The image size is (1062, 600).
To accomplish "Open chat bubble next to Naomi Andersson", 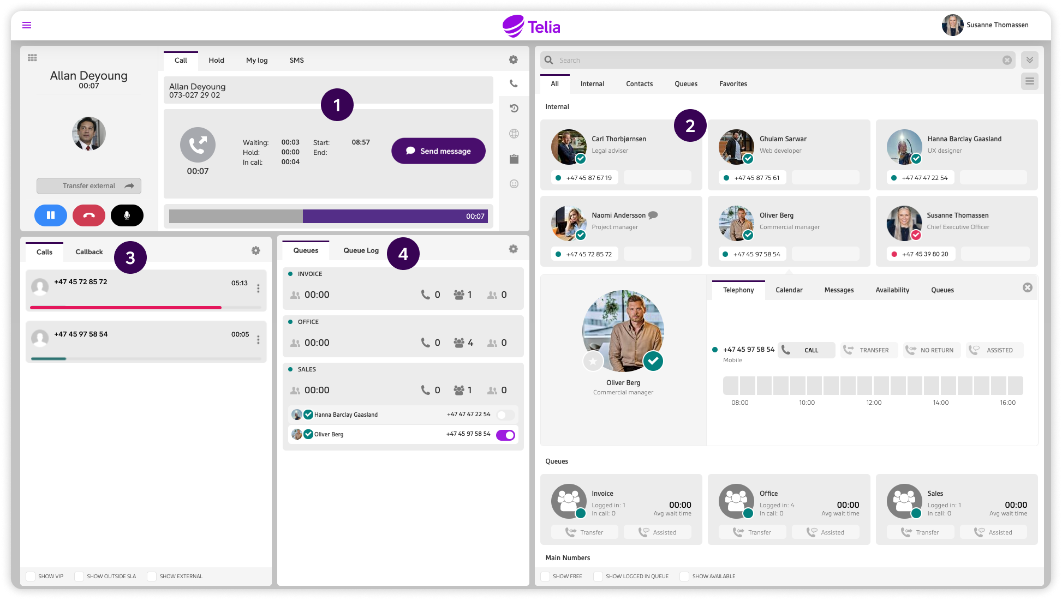I will pyautogui.click(x=653, y=215).
